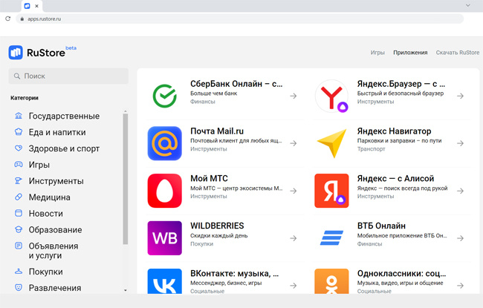Open the Приложения top navigation tab
The width and height of the screenshot is (483, 308).
tap(410, 53)
